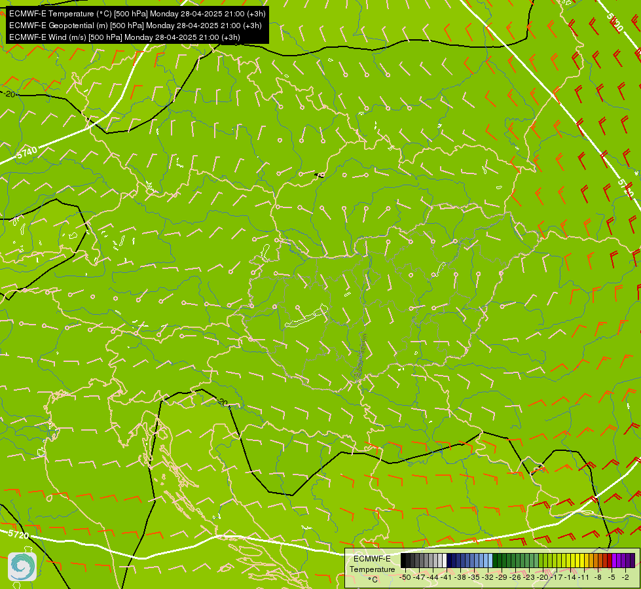The image size is (641, 589).
Task: Pick the darkest green swatch above -29 in legend
Action: click(494, 560)
